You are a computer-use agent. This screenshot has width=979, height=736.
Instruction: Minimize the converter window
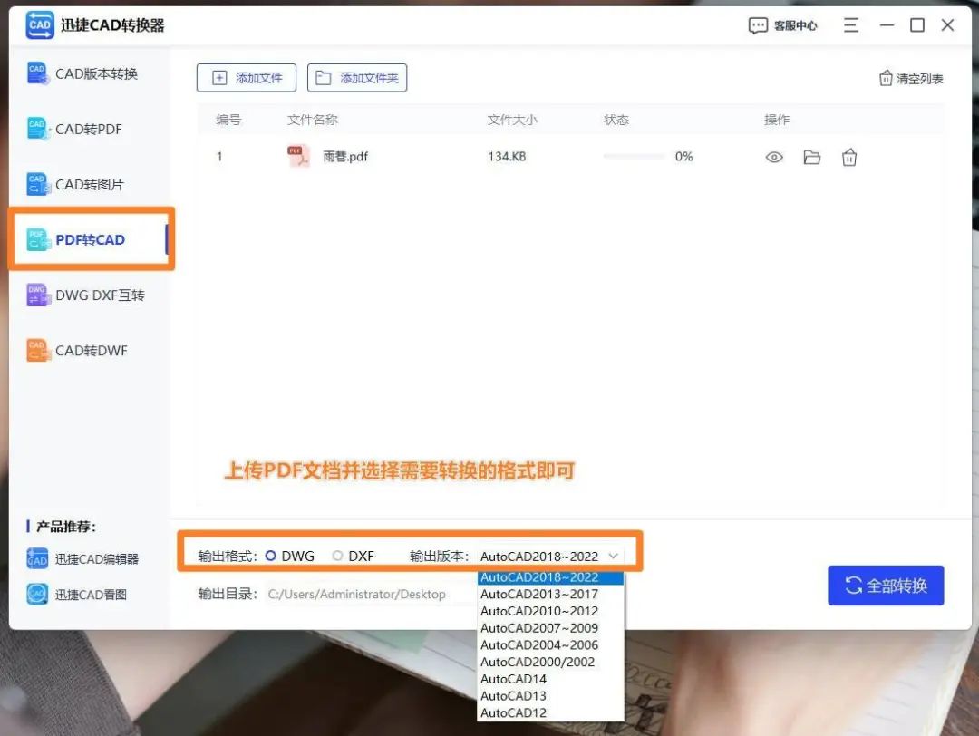point(887,25)
